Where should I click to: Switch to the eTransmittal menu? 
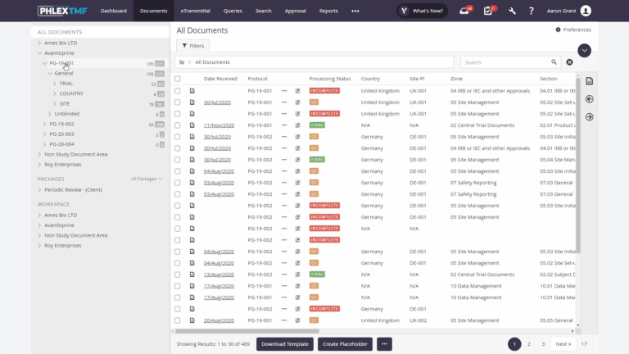(194, 11)
